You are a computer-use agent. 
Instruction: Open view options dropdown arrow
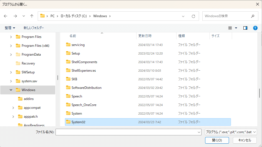coord(236,28)
